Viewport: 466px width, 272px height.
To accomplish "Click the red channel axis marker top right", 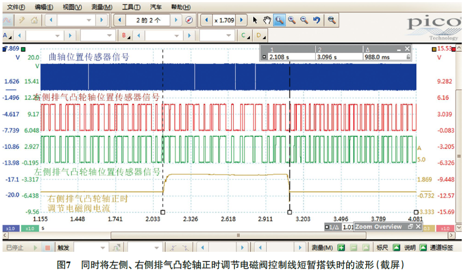I will pyautogui.click(x=453, y=49).
